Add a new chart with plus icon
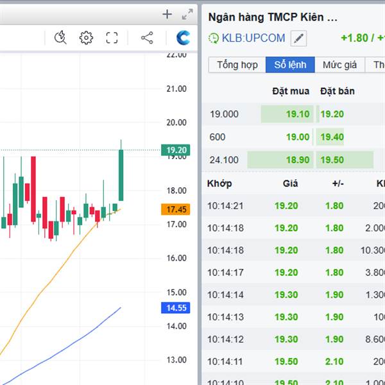The image size is (385, 385). click(167, 14)
